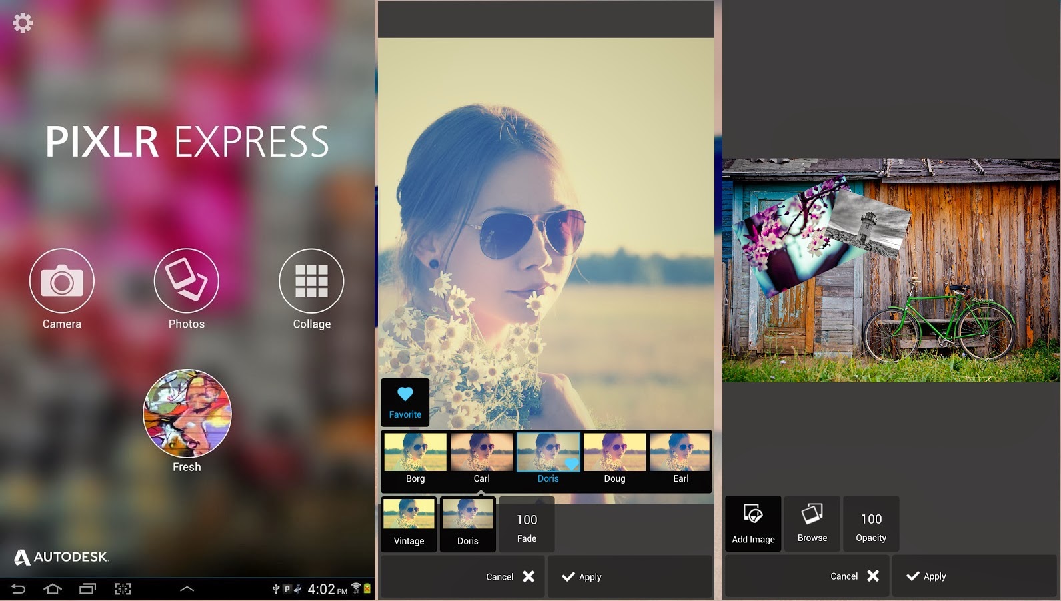Viewport: 1061px width, 601px height.
Task: Open settings with the gear icon
Action: [23, 23]
